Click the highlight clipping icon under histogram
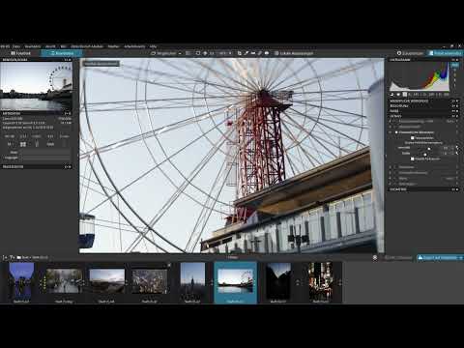The height and width of the screenshot is (348, 464). tap(398, 95)
